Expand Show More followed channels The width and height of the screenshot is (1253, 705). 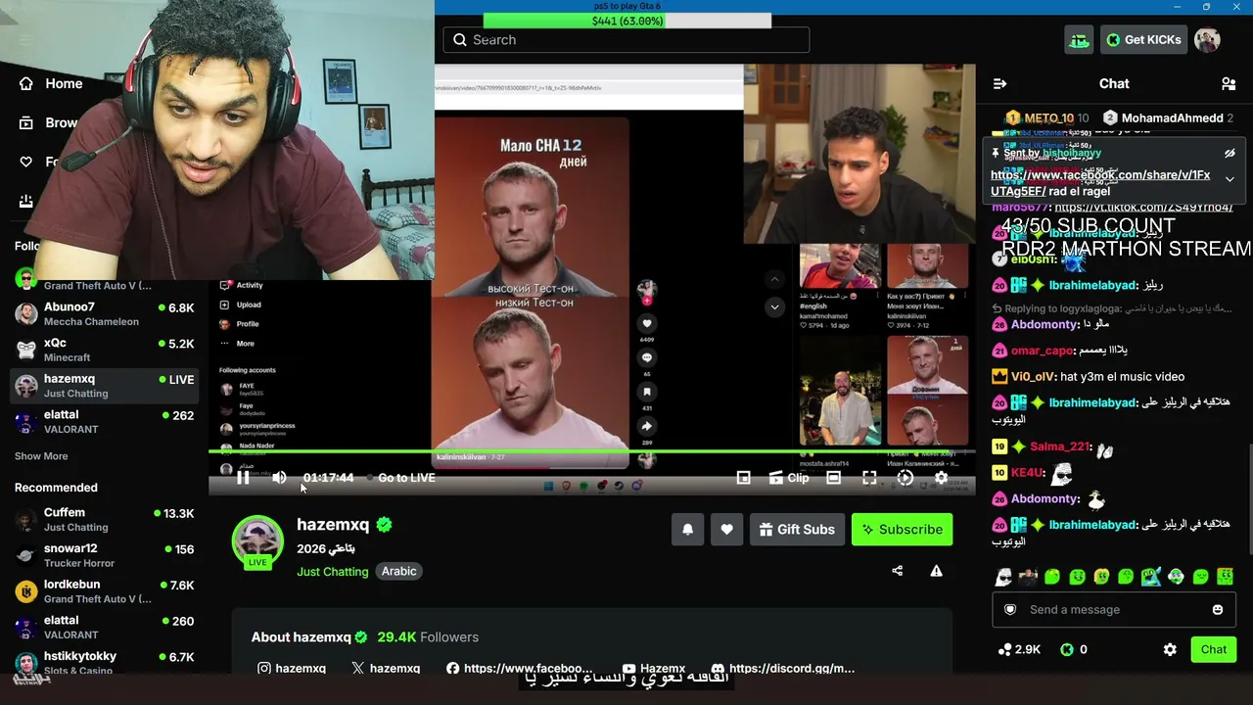tap(41, 456)
